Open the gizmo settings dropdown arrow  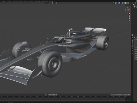tap(117, 3)
